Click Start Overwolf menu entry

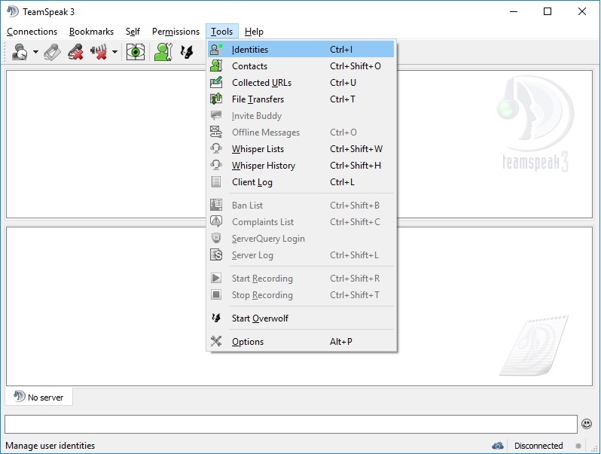(x=260, y=318)
